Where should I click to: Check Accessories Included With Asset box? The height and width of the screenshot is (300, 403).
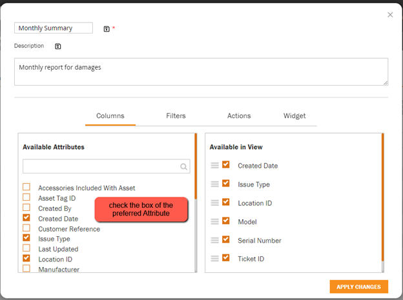point(26,186)
